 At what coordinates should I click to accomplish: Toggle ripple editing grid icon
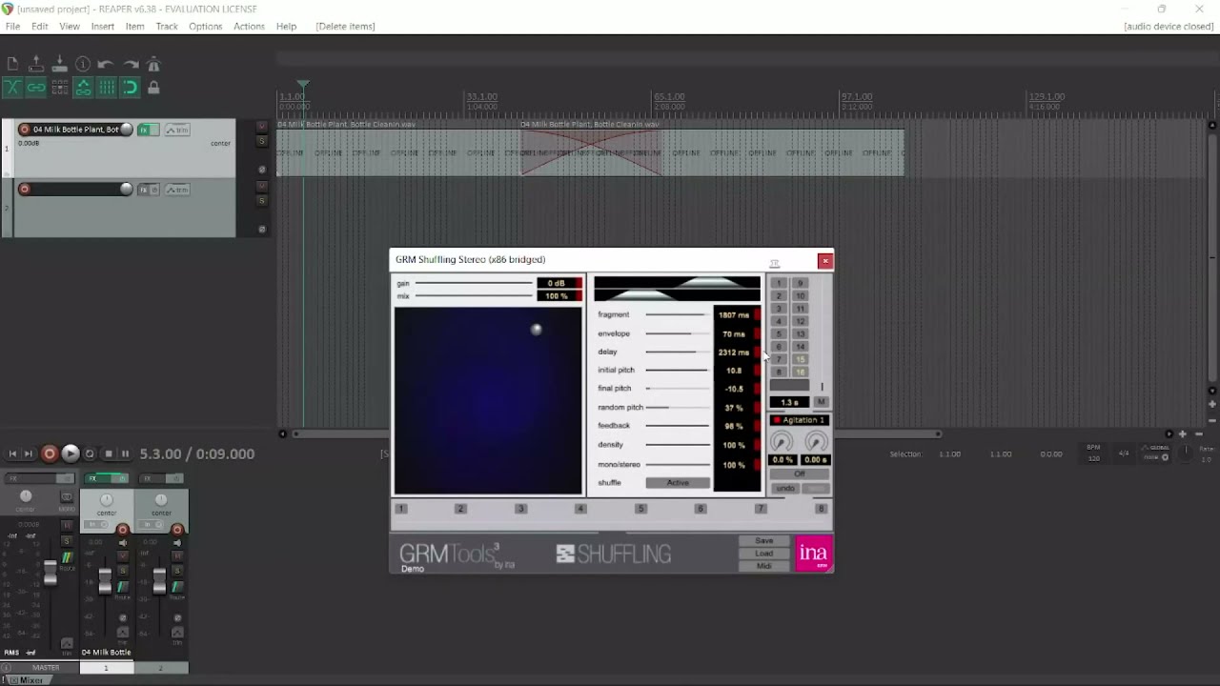tap(59, 88)
